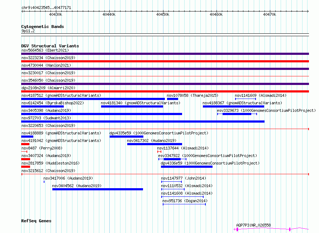Screen dimensions: 319x233
Task: Select the nsv4187512 gnomAD variant bar
Action: 93,99
